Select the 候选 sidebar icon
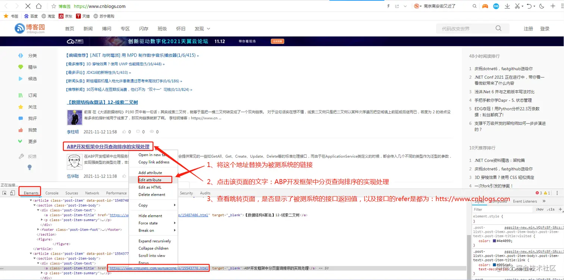 coord(21,79)
